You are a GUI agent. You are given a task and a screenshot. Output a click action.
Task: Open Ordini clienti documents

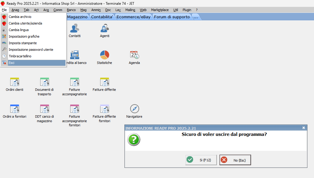click(15, 82)
